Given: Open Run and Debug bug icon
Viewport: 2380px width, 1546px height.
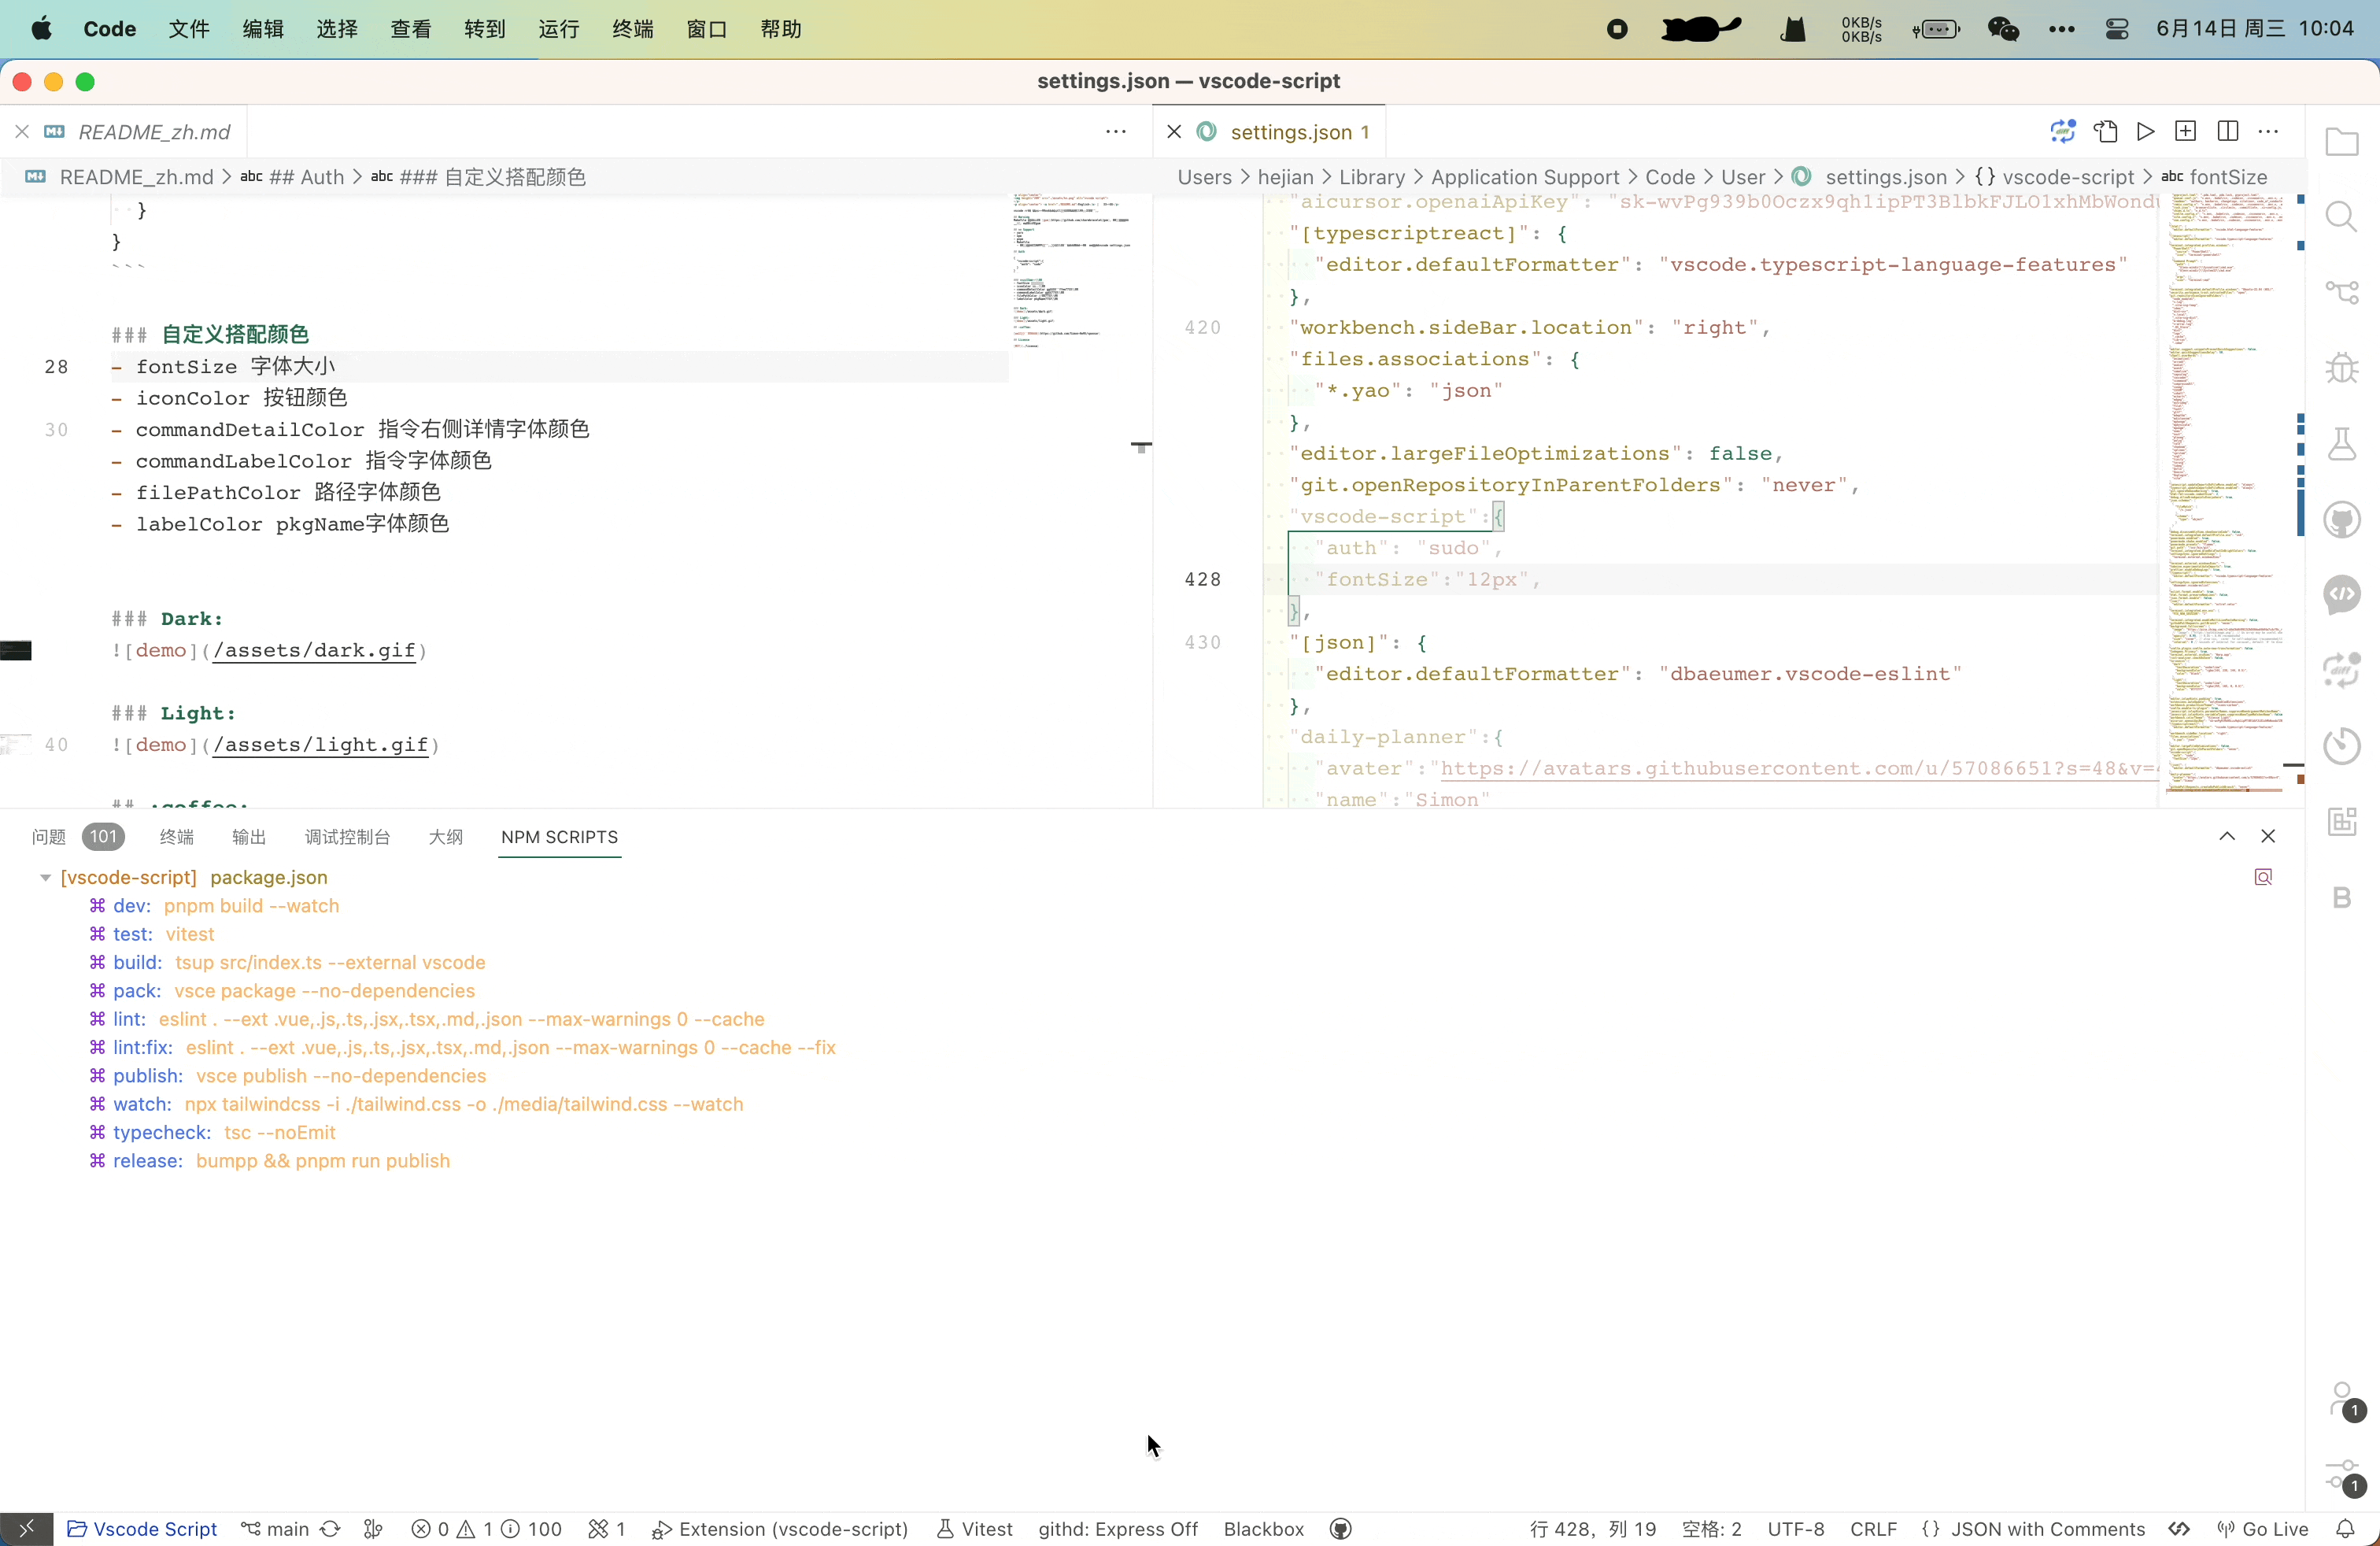Looking at the screenshot, I should pos(2342,368).
